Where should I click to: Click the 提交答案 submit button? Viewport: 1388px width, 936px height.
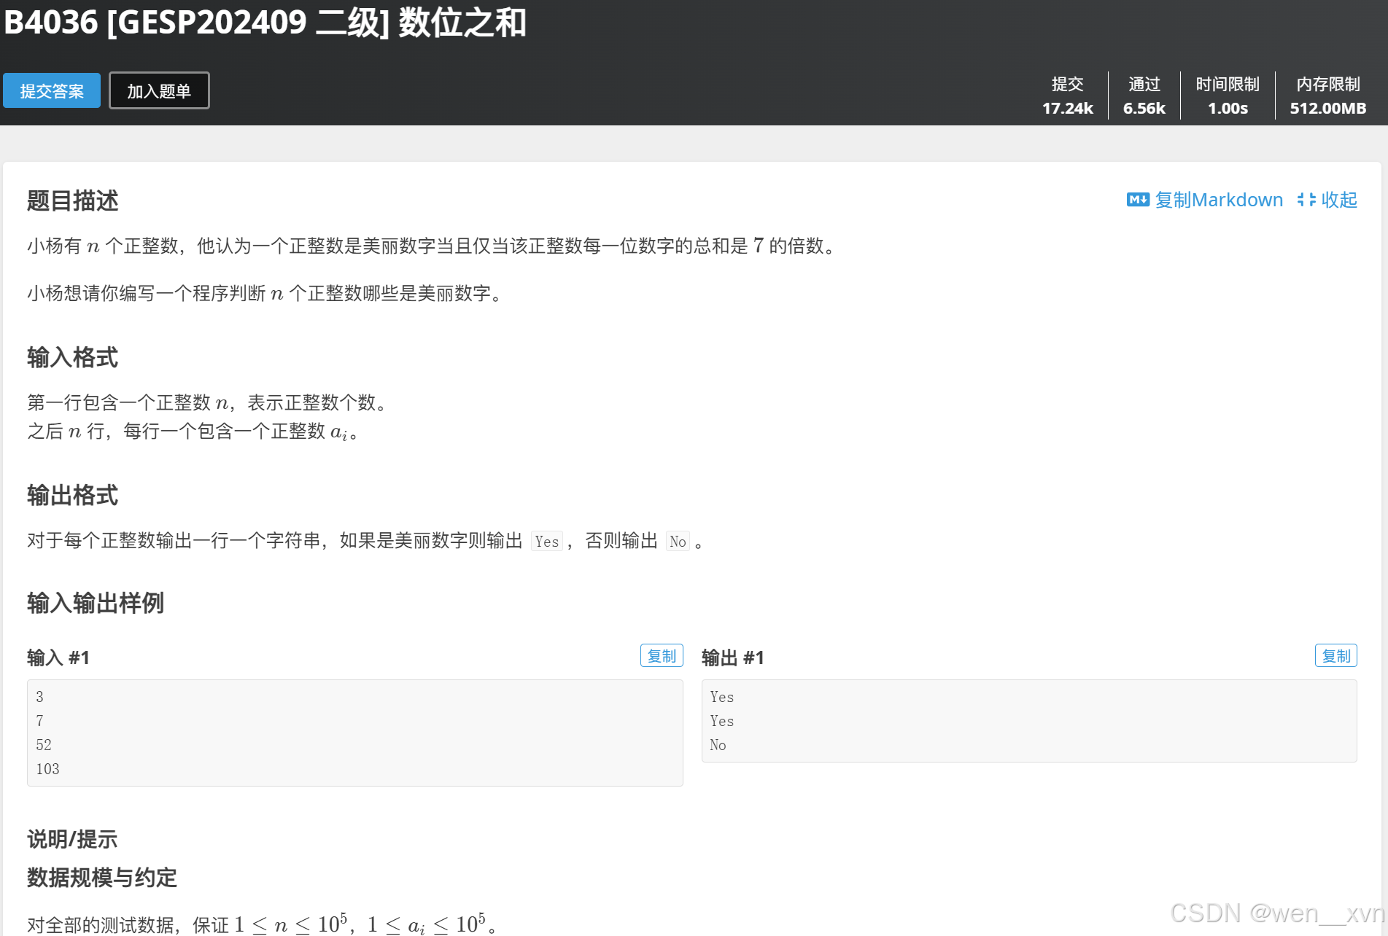[x=51, y=90]
